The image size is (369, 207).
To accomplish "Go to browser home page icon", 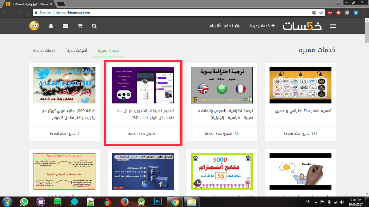I will 27,13.
